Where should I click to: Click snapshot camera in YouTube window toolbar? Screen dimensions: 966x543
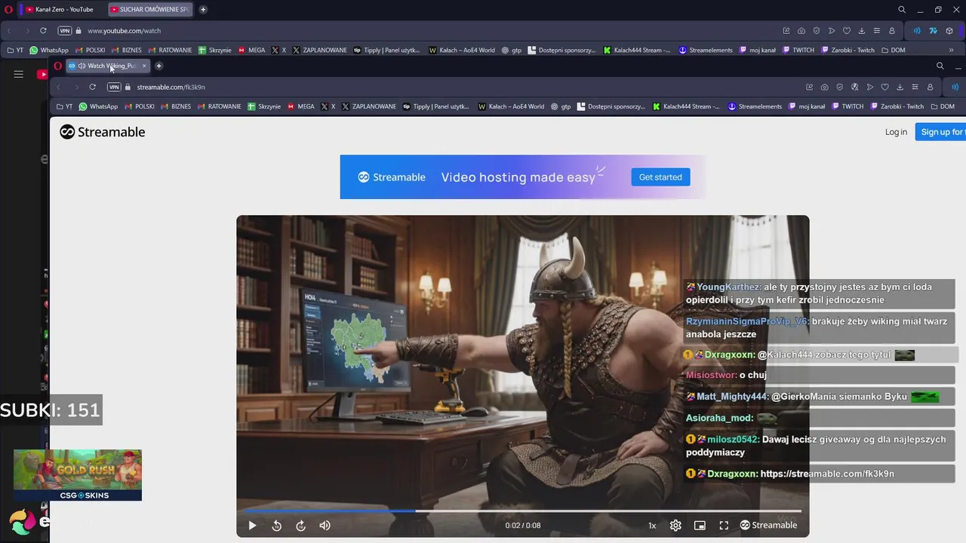point(801,31)
